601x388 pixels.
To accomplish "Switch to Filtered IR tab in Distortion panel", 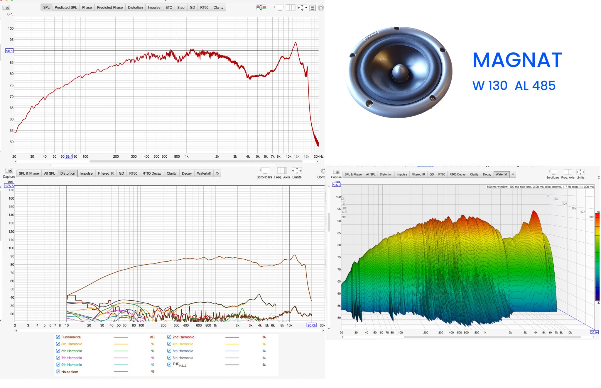I will [x=106, y=173].
